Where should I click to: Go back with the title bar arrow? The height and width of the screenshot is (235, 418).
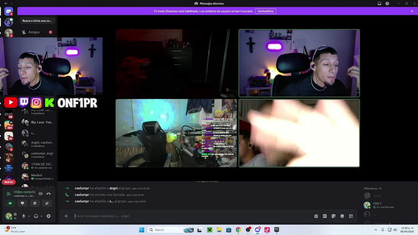pyautogui.click(x=6, y=4)
